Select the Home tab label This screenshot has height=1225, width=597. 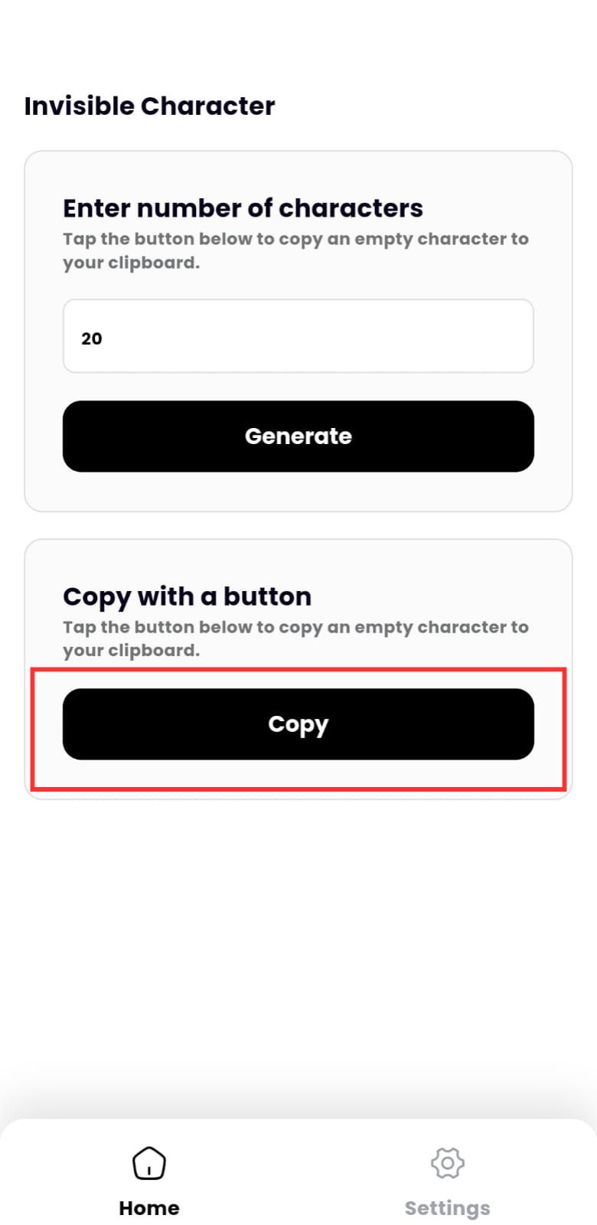pyautogui.click(x=149, y=1208)
